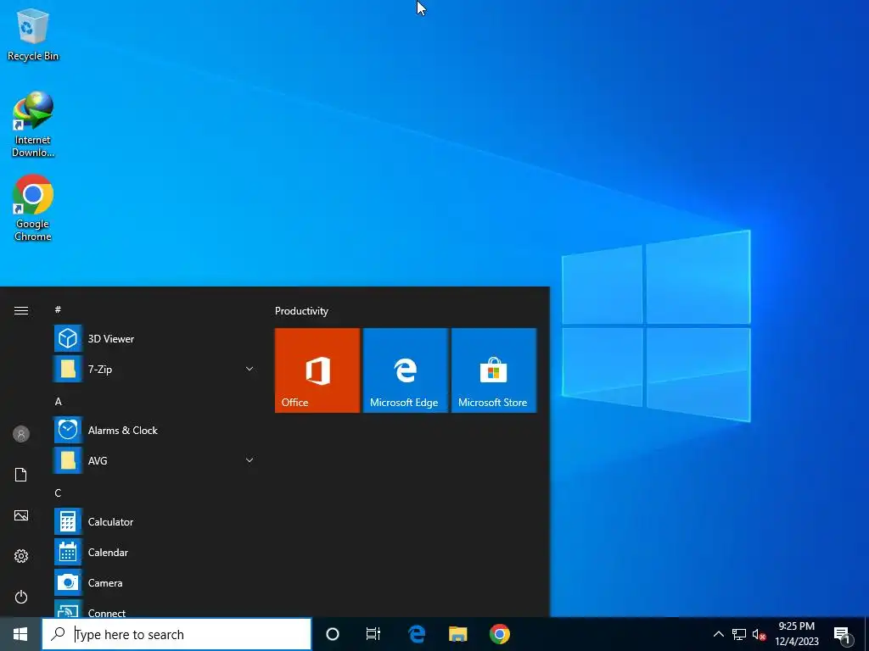Open Documents from Start sidebar

click(21, 475)
